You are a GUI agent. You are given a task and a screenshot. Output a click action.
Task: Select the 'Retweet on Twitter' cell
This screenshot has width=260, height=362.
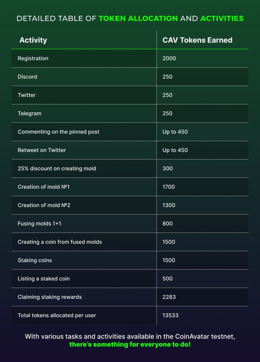coord(42,150)
